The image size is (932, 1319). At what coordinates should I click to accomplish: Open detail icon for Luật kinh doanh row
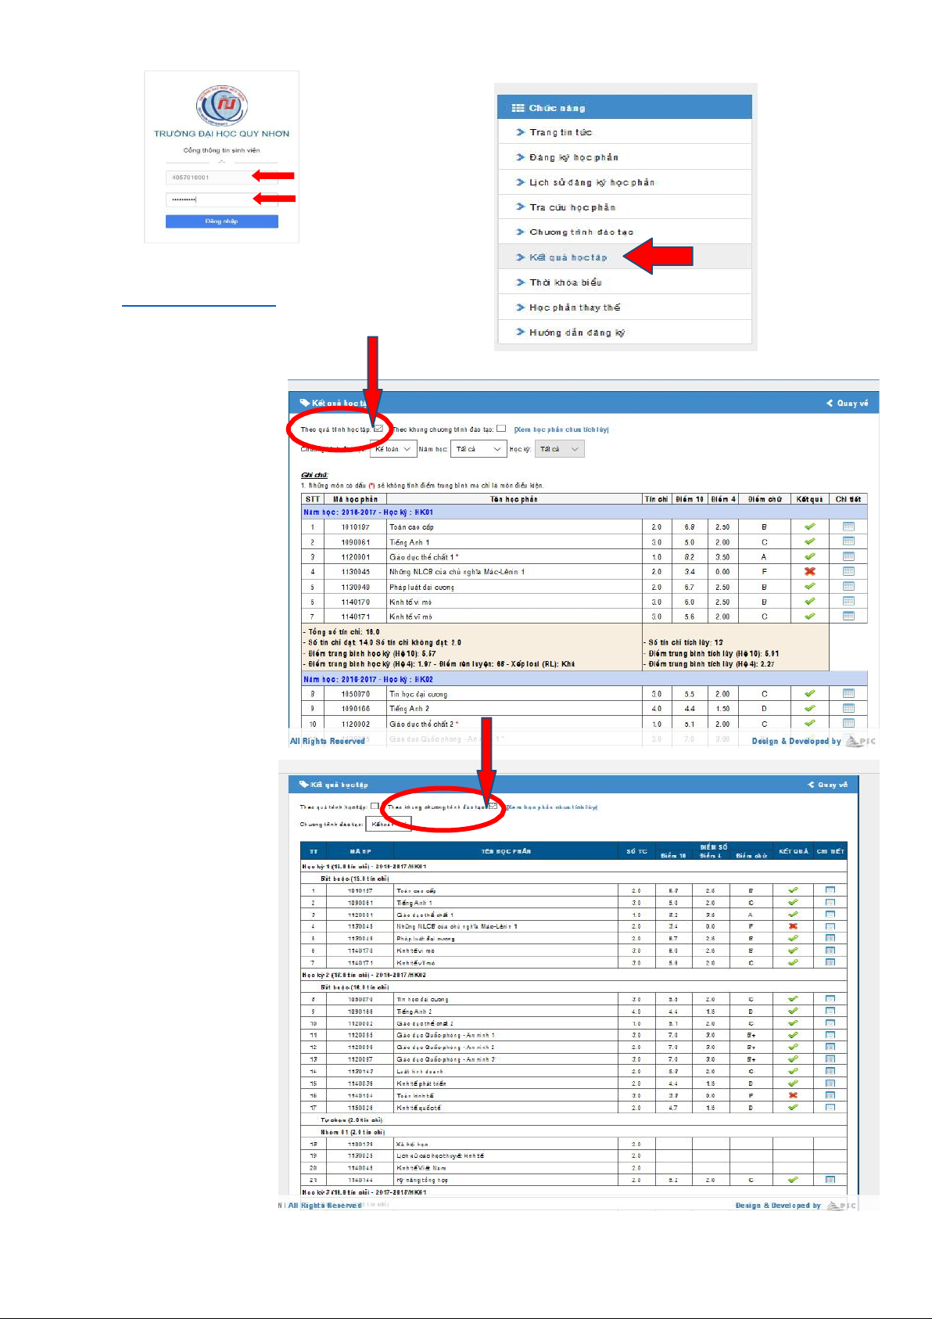[830, 1071]
